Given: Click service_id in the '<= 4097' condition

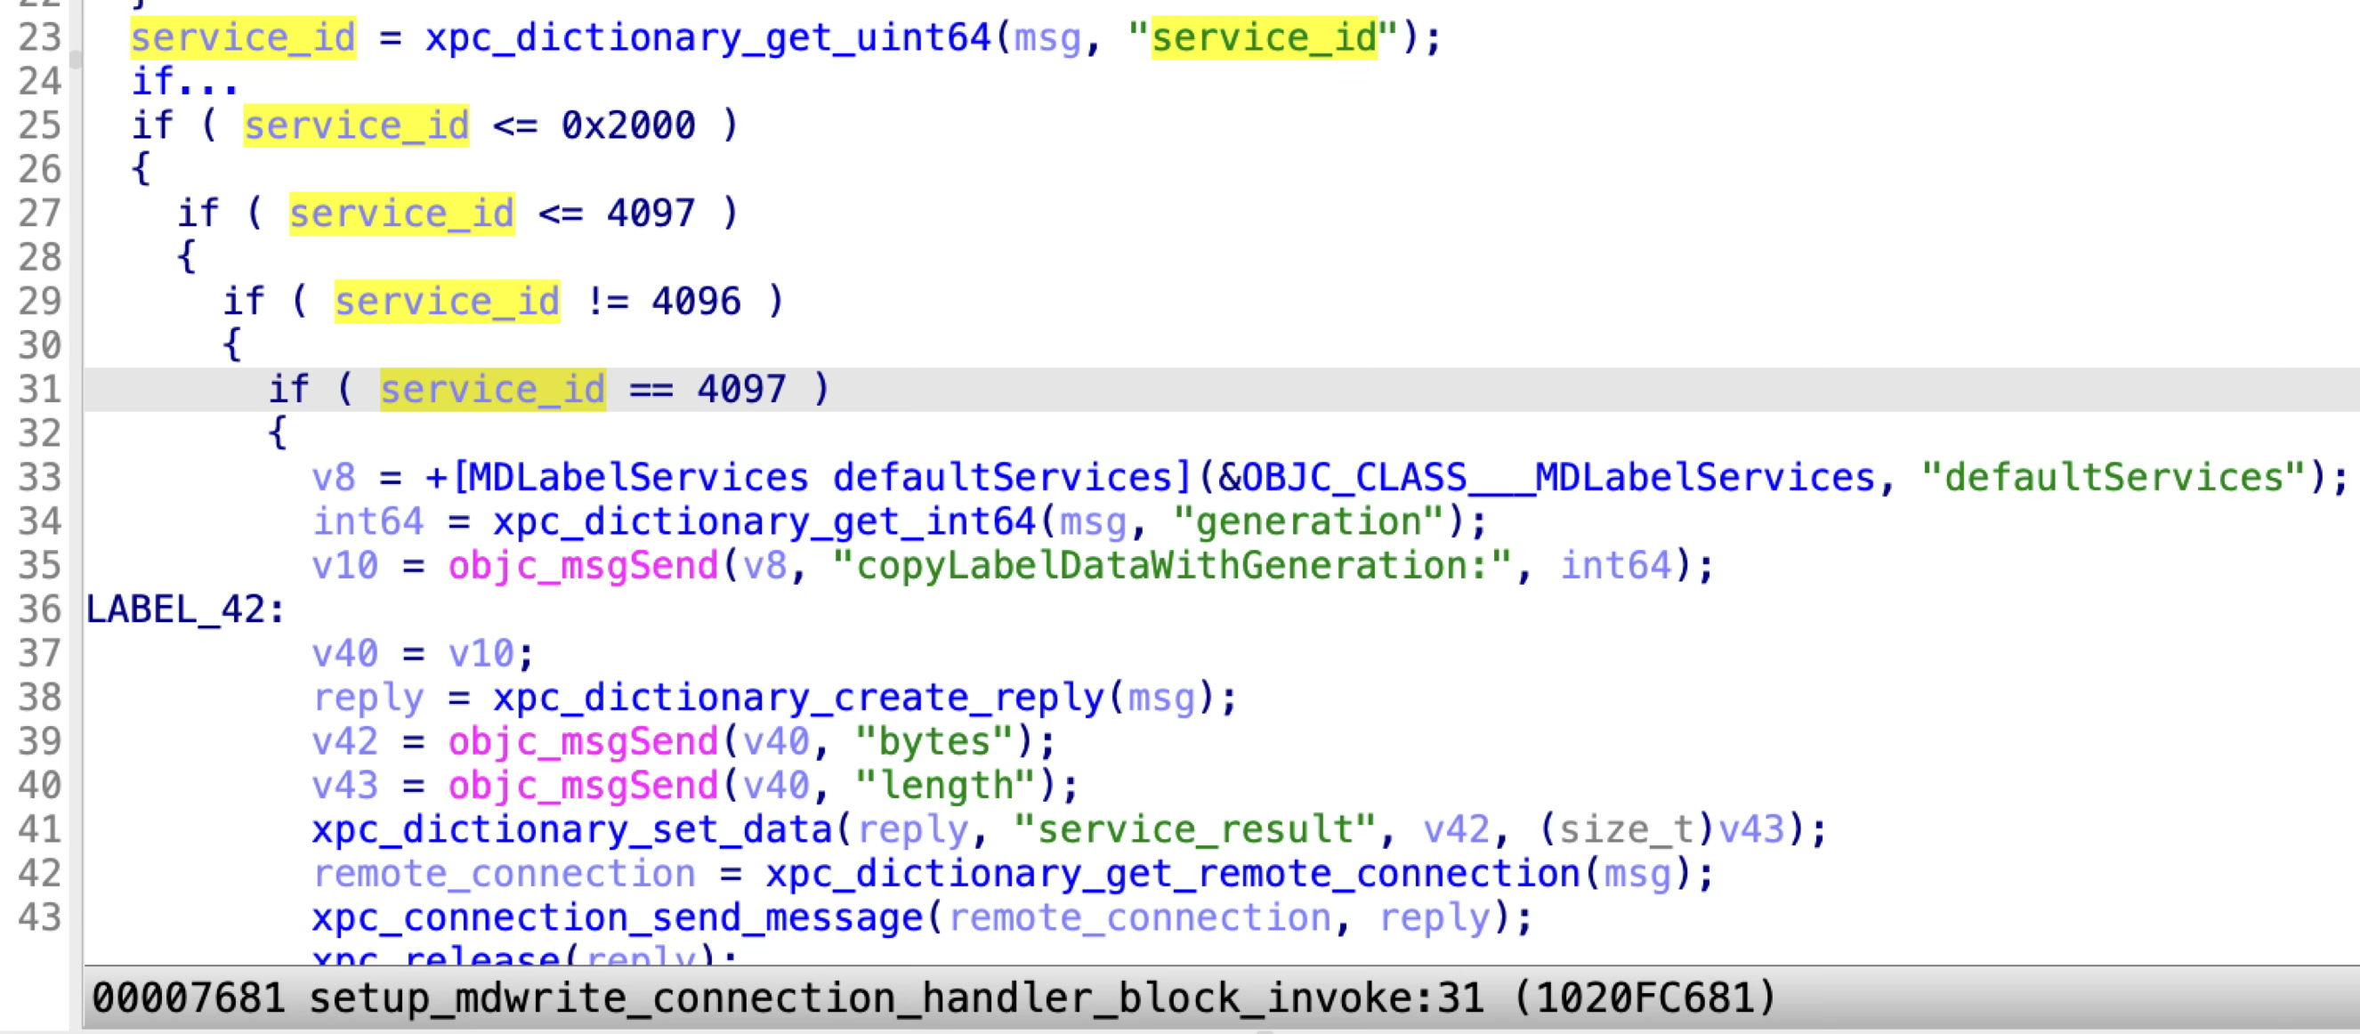Looking at the screenshot, I should 401,214.
